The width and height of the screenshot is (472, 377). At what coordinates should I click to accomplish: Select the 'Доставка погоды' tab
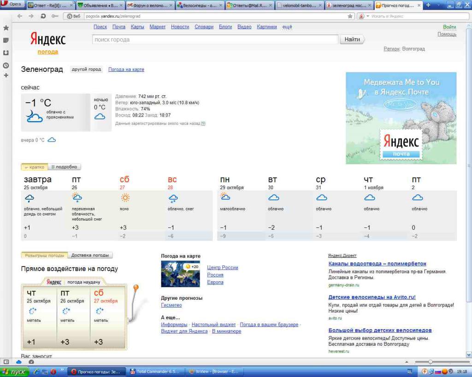click(90, 255)
